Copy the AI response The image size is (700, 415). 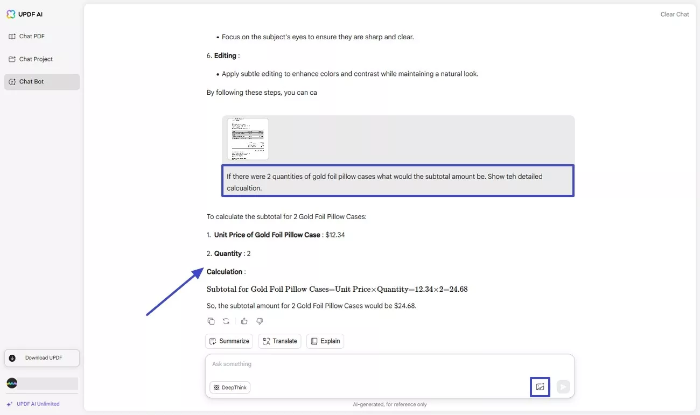tap(211, 321)
